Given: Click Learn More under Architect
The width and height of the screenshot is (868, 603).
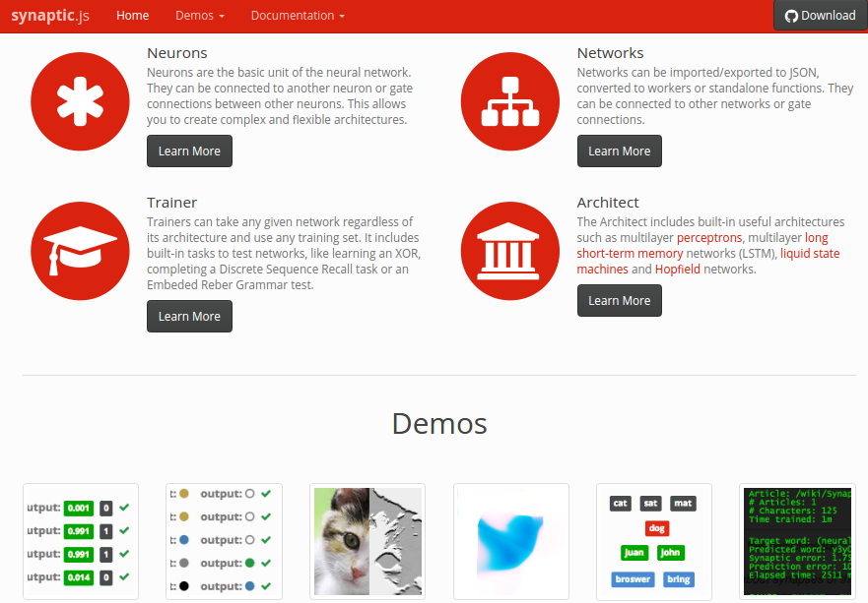Looking at the screenshot, I should [x=620, y=301].
